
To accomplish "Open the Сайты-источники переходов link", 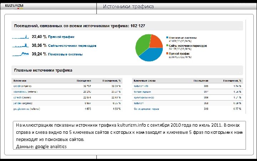I will [72, 46].
